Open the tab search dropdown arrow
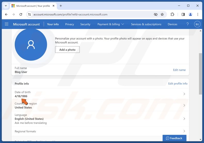Screen dimensions: 204x143 pyautogui.click(x=6, y=6)
